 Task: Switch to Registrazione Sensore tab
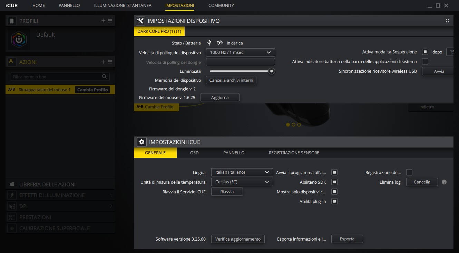click(x=294, y=153)
